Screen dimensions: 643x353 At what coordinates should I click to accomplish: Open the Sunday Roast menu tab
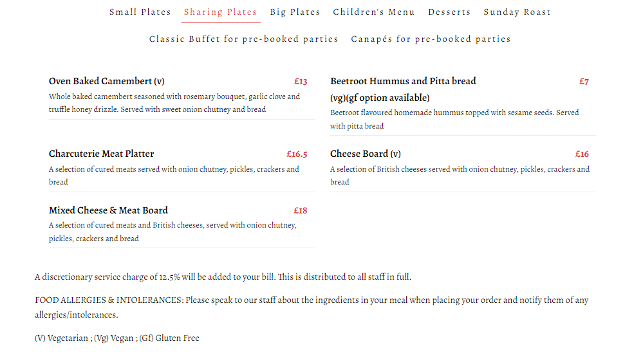tap(517, 12)
